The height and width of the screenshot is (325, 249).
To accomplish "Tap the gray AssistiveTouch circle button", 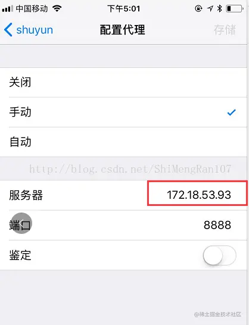I will coord(21,223).
